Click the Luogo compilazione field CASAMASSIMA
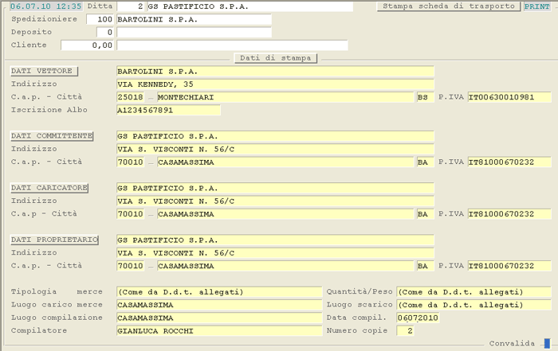 [219, 318]
